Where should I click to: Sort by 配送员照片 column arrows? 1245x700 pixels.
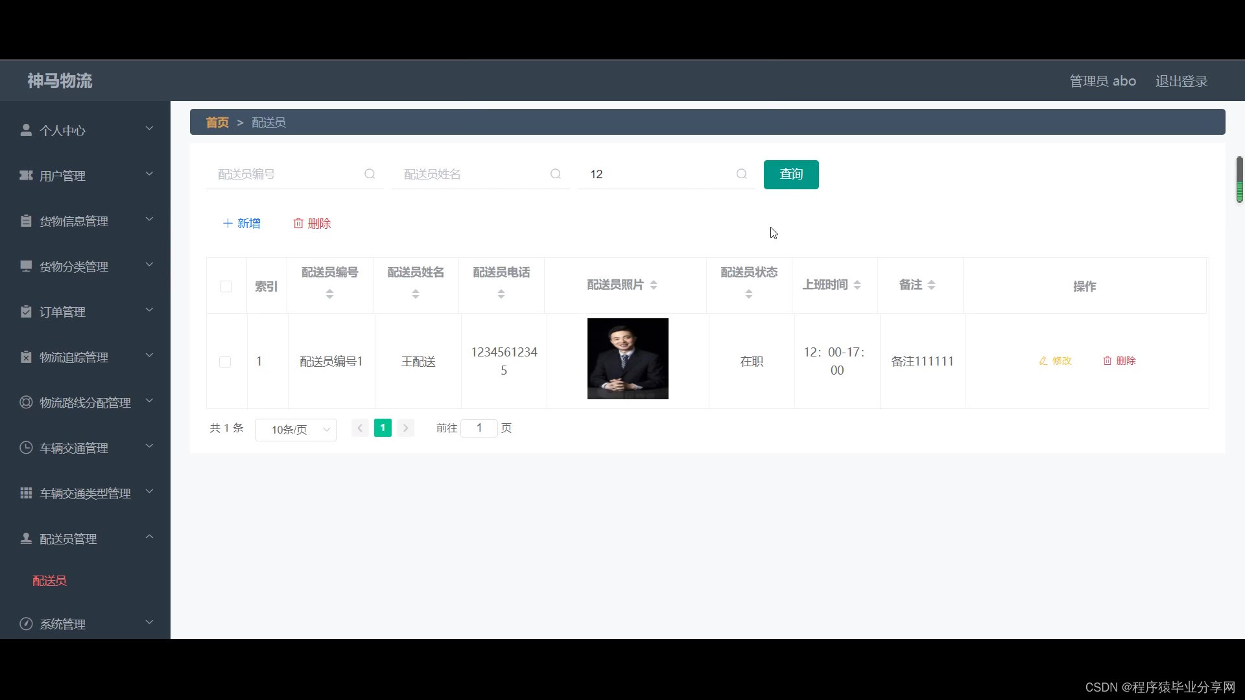(x=654, y=285)
